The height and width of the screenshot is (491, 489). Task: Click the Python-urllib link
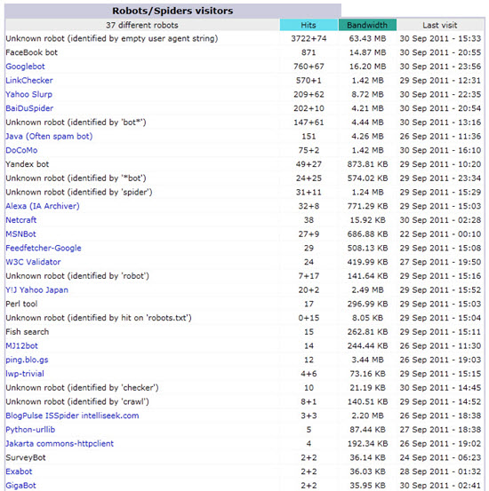(30, 430)
